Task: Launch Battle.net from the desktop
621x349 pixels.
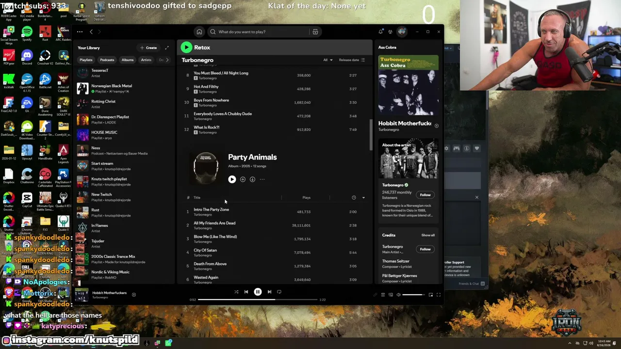Action: (x=45, y=80)
